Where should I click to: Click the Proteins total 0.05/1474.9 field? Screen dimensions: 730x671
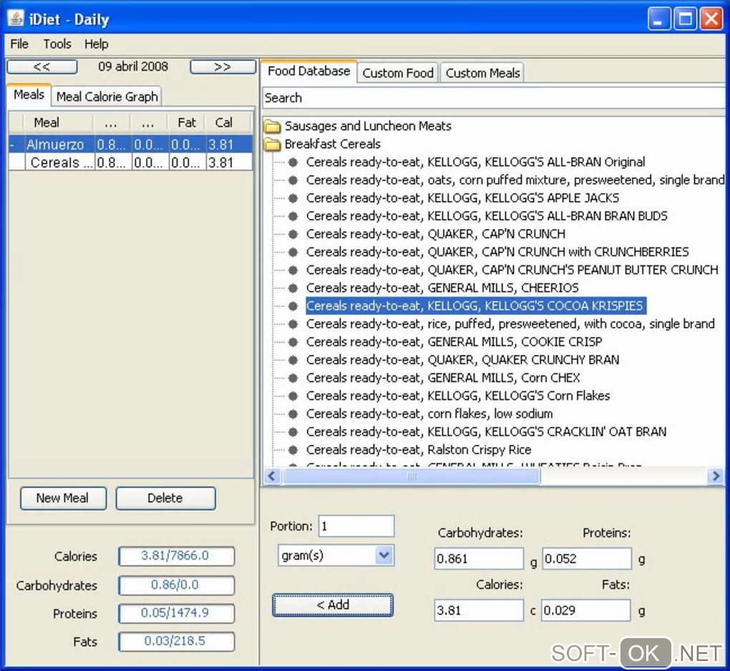(x=176, y=613)
